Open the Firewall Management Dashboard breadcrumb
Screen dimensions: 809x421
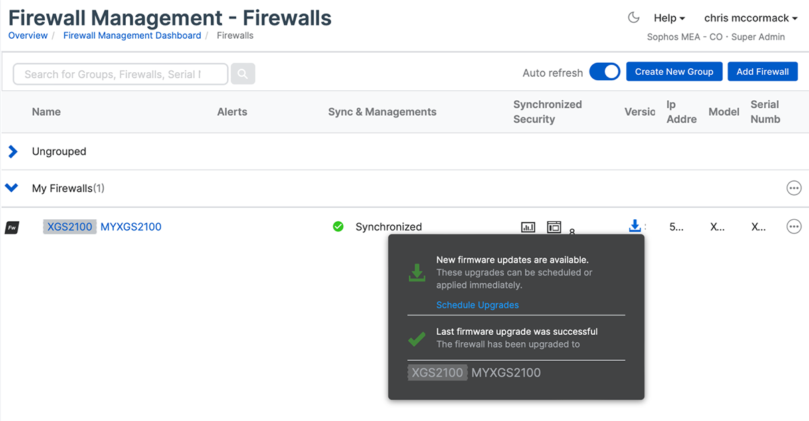(132, 35)
